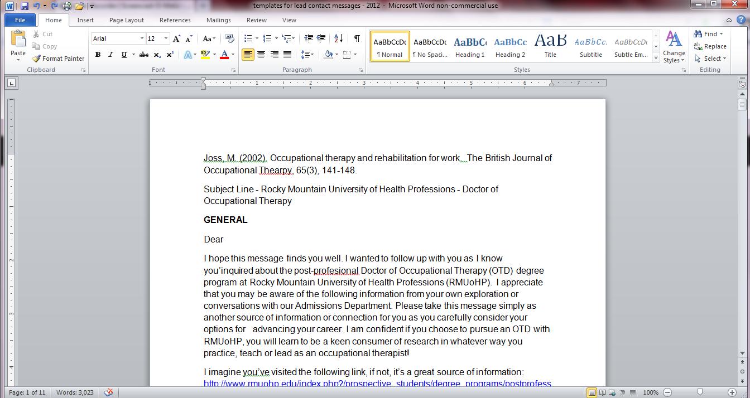This screenshot has width=750, height=398.
Task: Select the Format Painter tool
Action: (x=58, y=58)
